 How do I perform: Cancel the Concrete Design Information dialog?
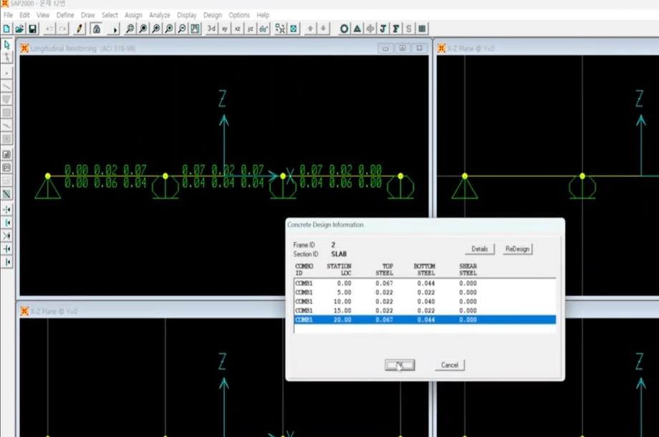[x=449, y=365]
